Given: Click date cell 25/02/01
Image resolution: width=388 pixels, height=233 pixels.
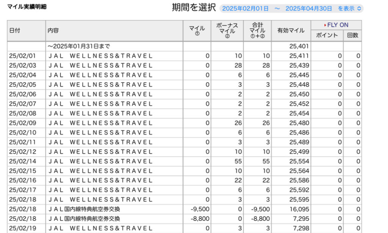Looking at the screenshot, I should click(x=22, y=56).
